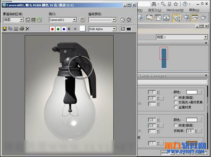Open render setup teapot icon in main toolbar

(x=187, y=18)
